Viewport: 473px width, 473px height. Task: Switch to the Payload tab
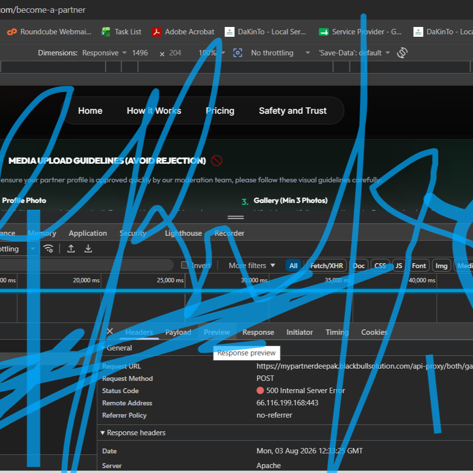[178, 332]
